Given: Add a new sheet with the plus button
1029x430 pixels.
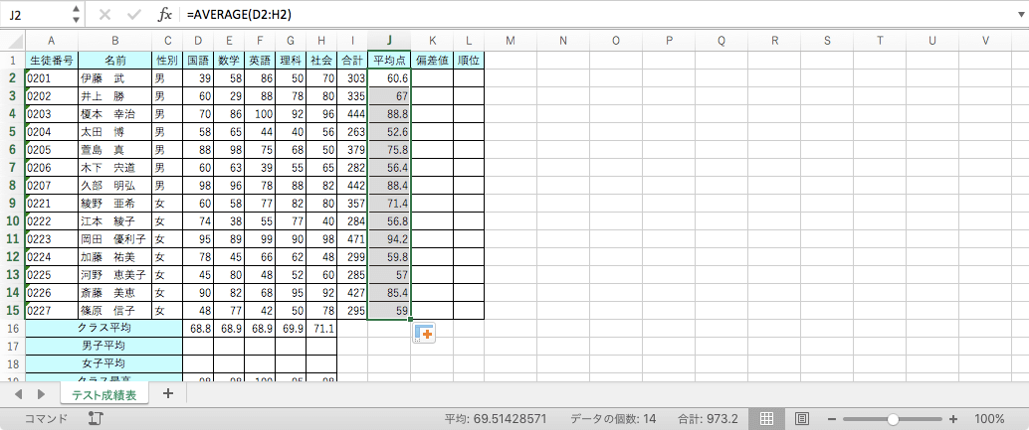Looking at the screenshot, I should coord(168,393).
